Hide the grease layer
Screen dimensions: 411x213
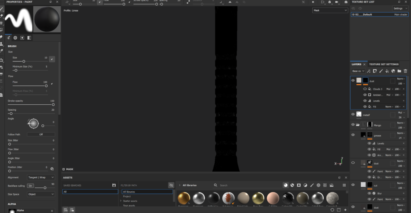pos(353,135)
